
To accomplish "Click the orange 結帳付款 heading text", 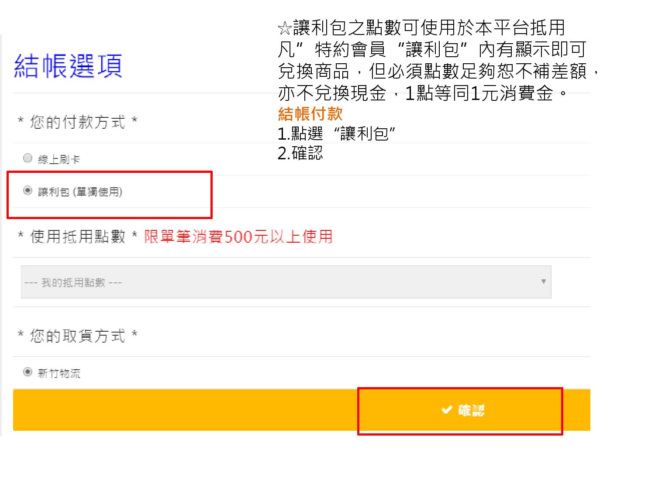I will click(x=310, y=113).
